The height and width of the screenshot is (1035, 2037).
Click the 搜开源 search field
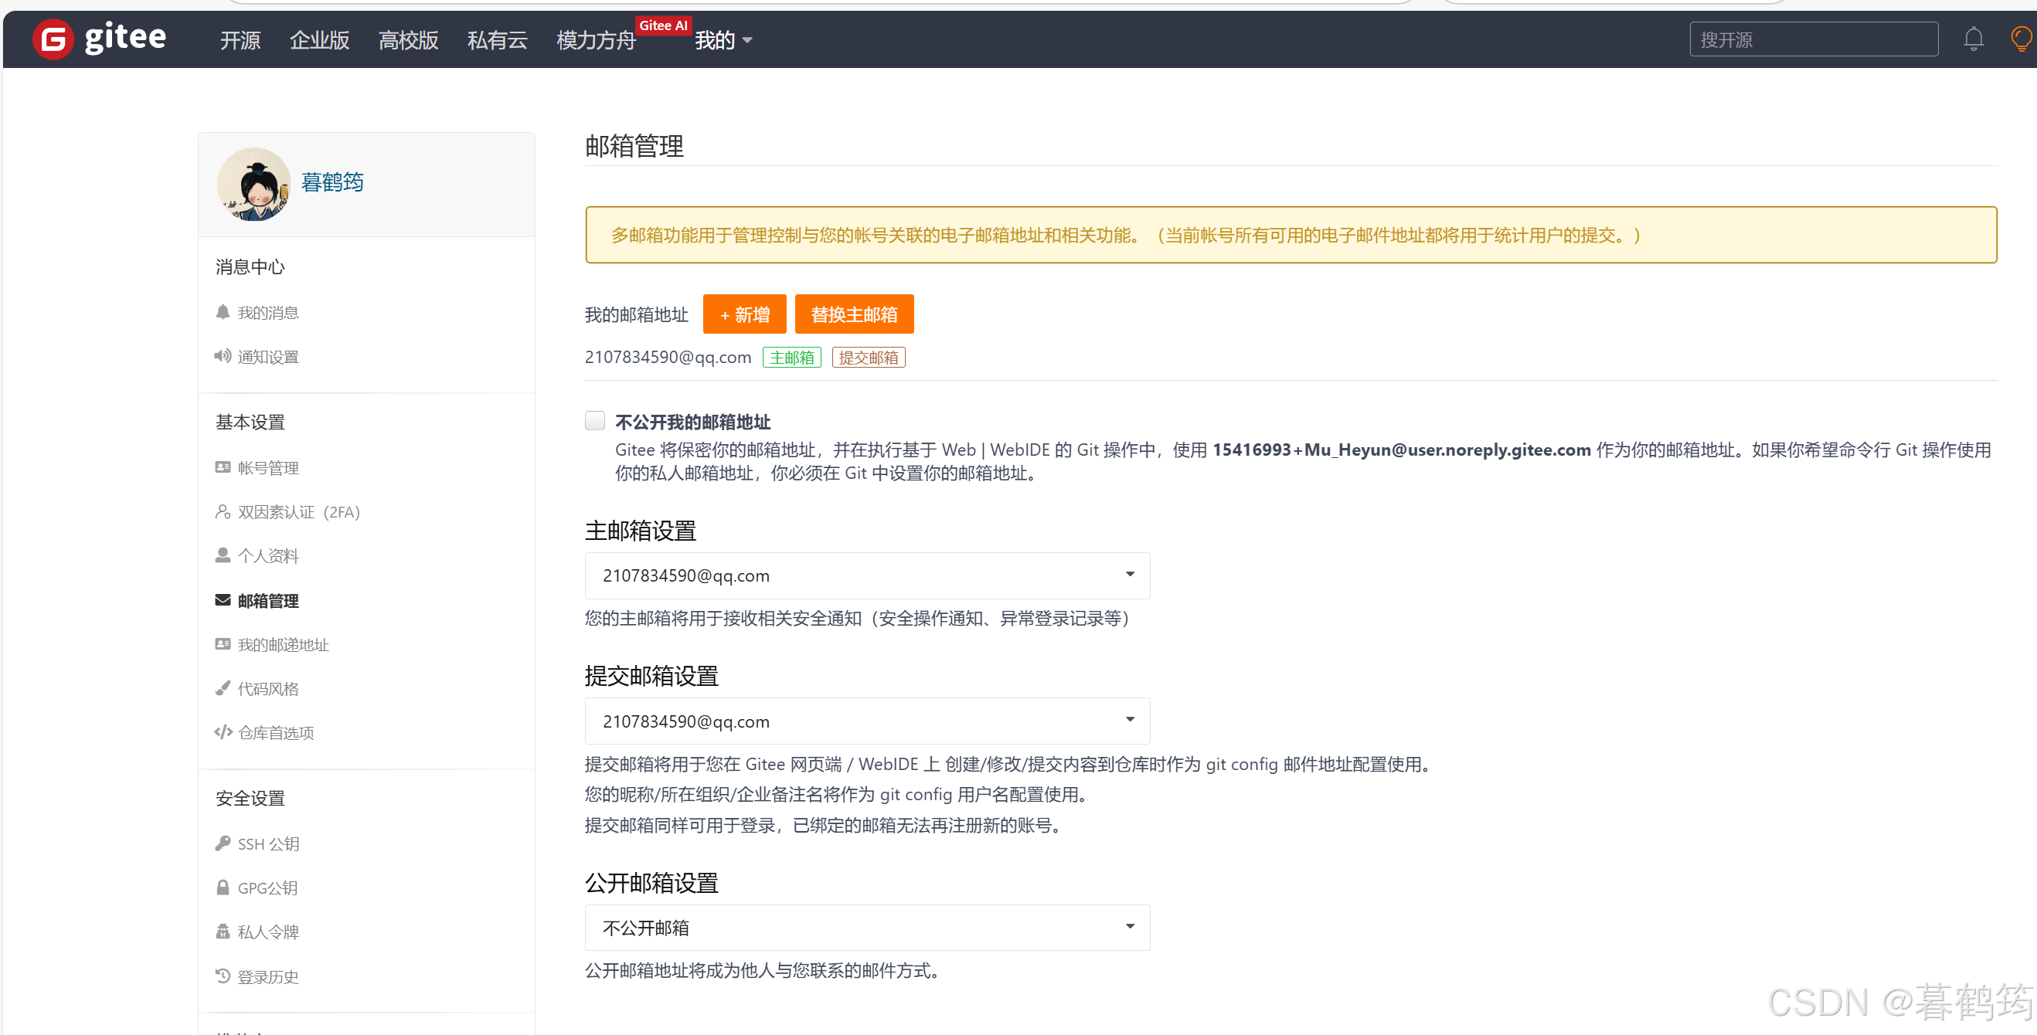[x=1812, y=39]
